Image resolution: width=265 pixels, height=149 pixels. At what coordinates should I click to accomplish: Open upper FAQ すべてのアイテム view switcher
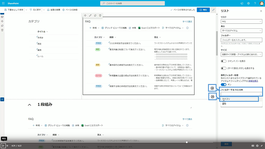pos(173,28)
